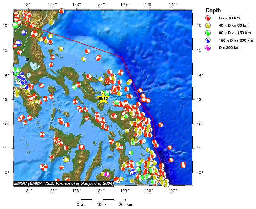This screenshot has height=209, width=256.
Task: Click the magenta beachball on the map
Action: click(x=107, y=174)
